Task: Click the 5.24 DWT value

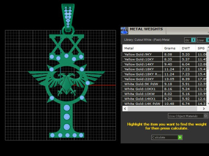Action: [x=186, y=89]
